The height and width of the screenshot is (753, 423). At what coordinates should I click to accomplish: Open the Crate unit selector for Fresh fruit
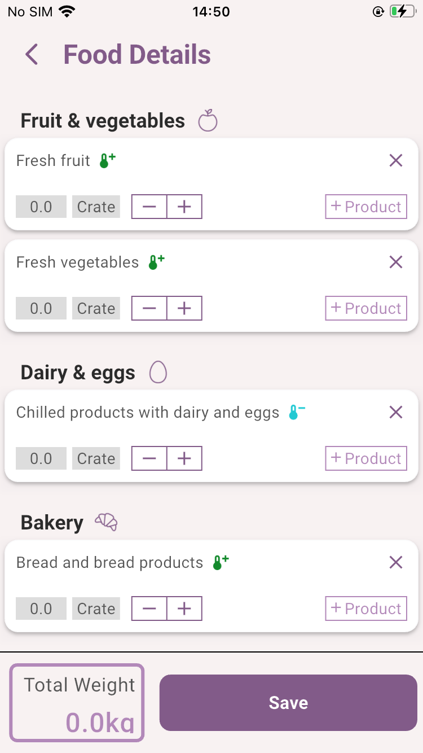coord(96,207)
